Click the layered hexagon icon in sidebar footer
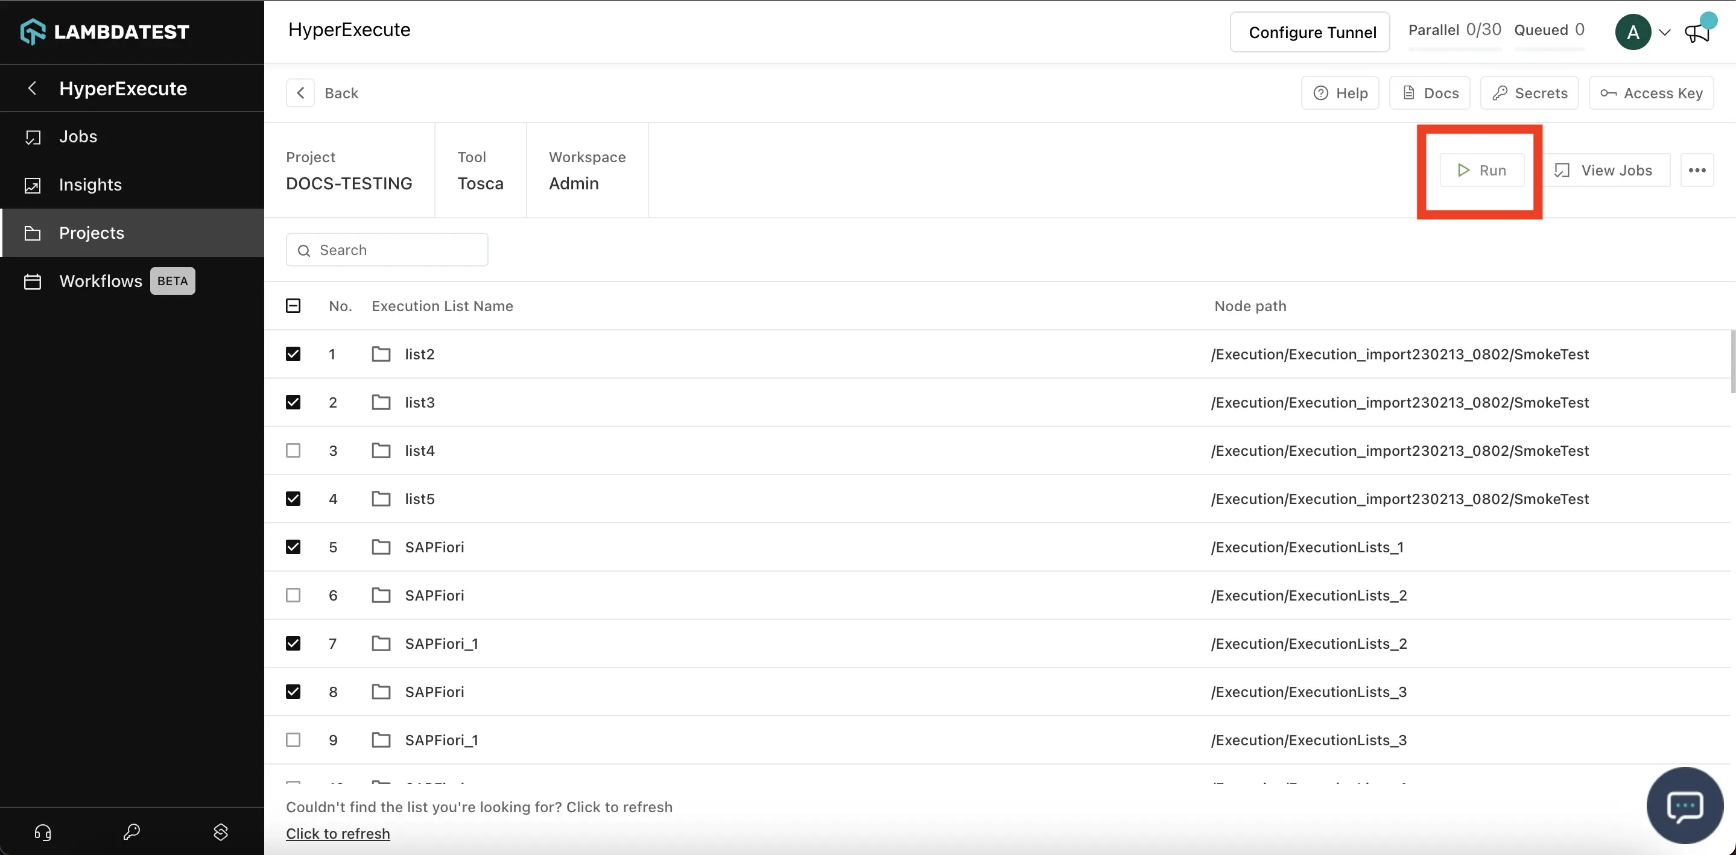The width and height of the screenshot is (1736, 855). (x=220, y=833)
